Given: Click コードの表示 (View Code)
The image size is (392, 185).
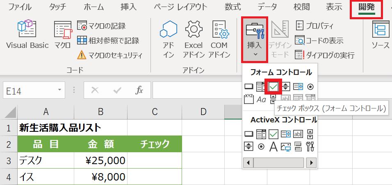Looking at the screenshot, I should coord(319,41).
